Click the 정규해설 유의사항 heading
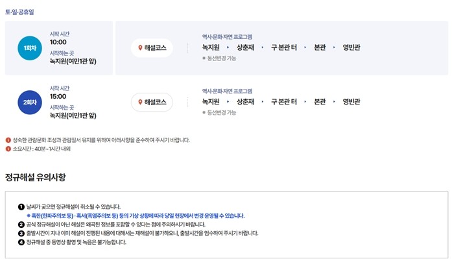The image size is (452, 259). (x=36, y=177)
